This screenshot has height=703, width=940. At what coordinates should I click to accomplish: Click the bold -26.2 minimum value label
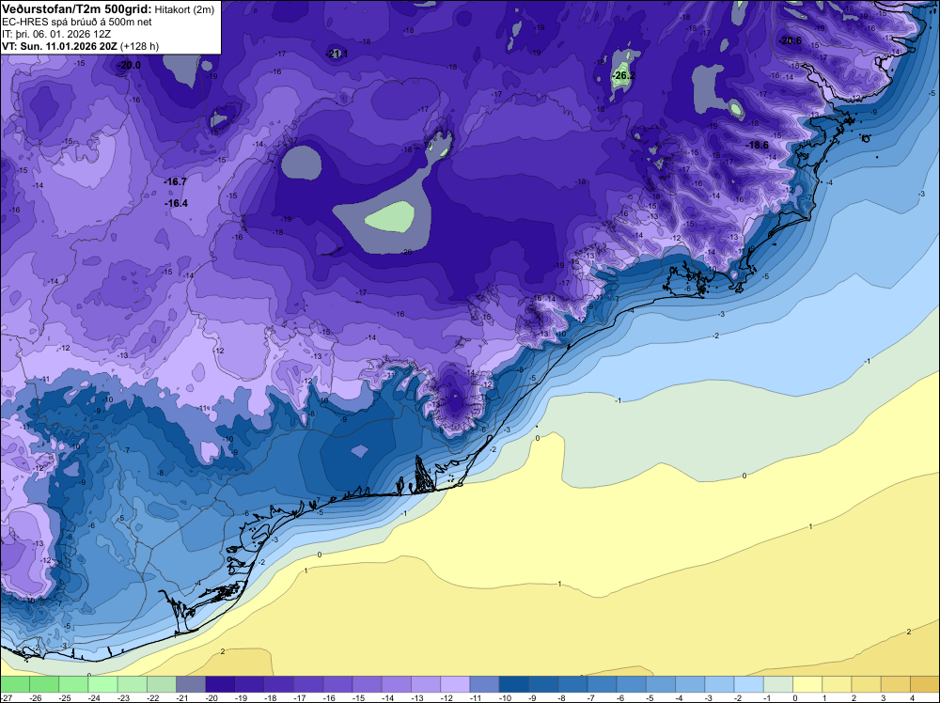point(623,75)
